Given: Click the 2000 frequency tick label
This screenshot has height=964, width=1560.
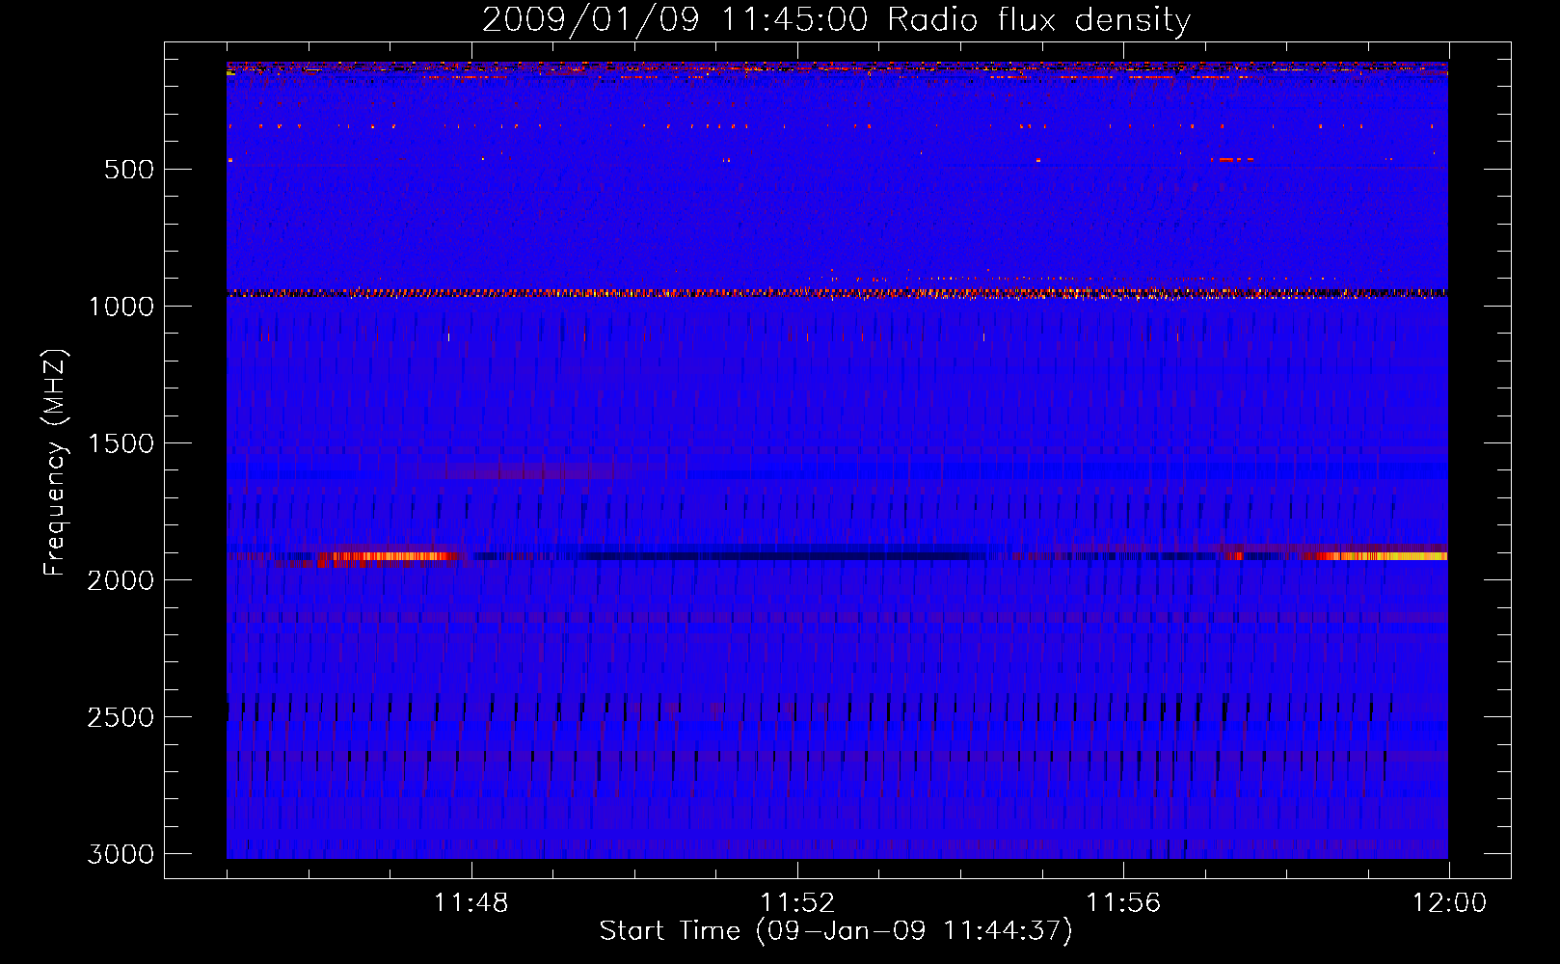Looking at the screenshot, I should pyautogui.click(x=121, y=580).
